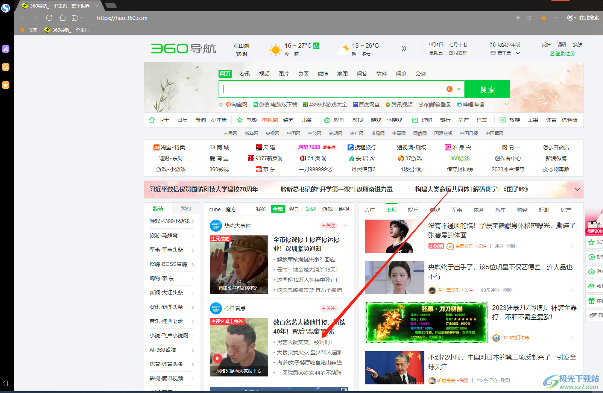
Task: Open the purple note sidebar icon
Action: pyautogui.click(x=6, y=49)
